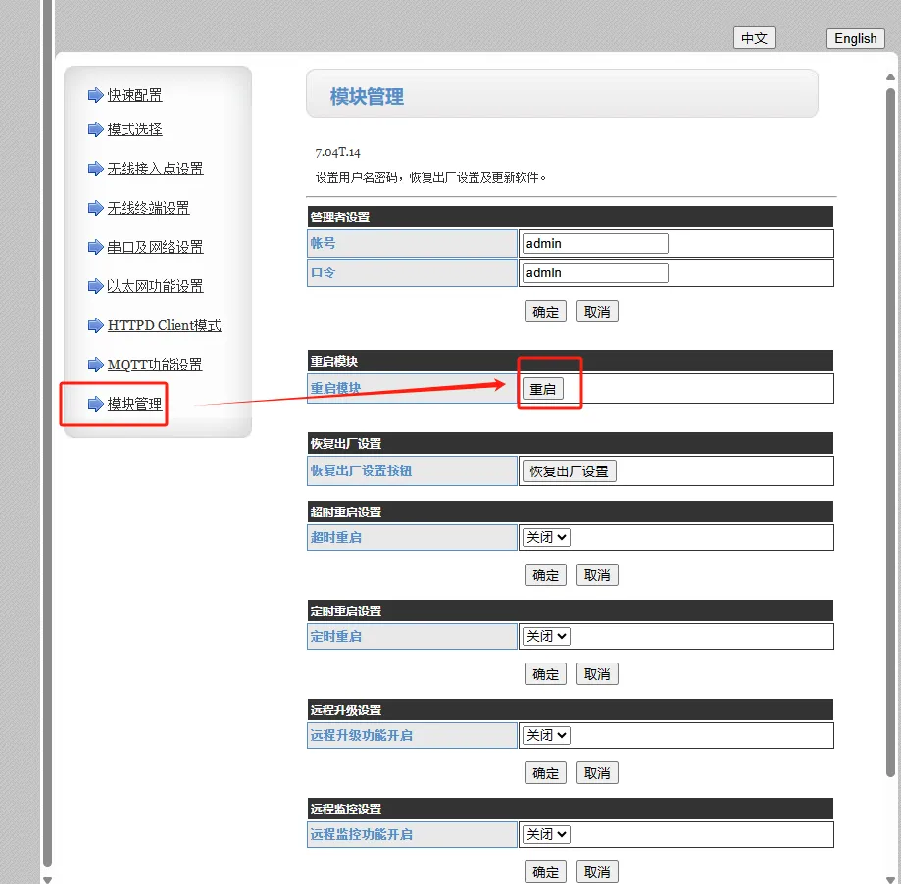Click the arrow icon beside 快速配置
The width and height of the screenshot is (901, 884).
[95, 95]
